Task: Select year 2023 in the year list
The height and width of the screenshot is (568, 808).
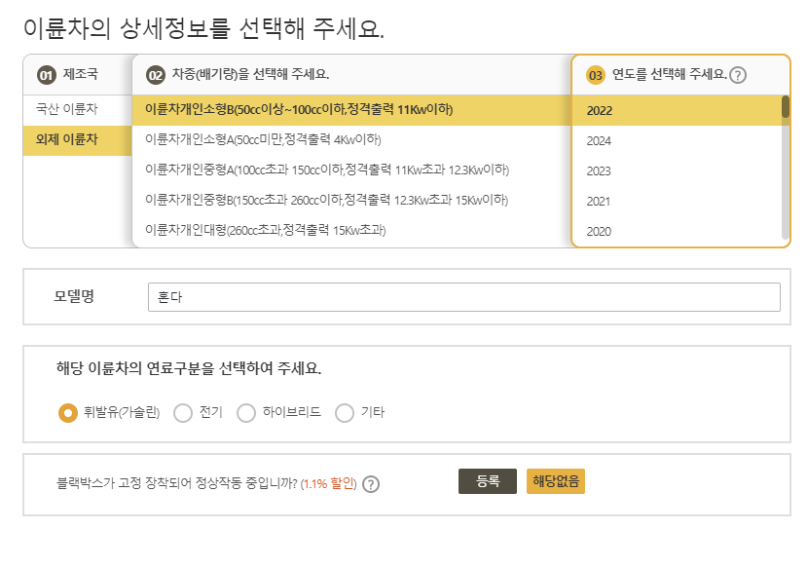Action: [678, 170]
